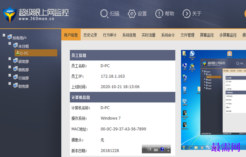Click the 销售部 group computer icon
The height and width of the screenshot is (157, 246).
pos(15,69)
